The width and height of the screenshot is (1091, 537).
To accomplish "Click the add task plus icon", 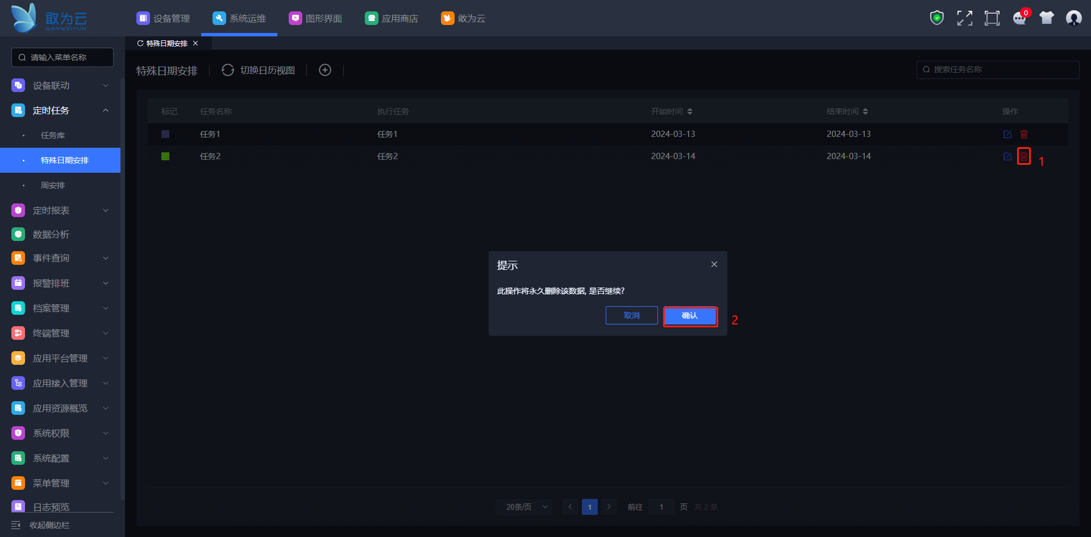I will tap(325, 70).
